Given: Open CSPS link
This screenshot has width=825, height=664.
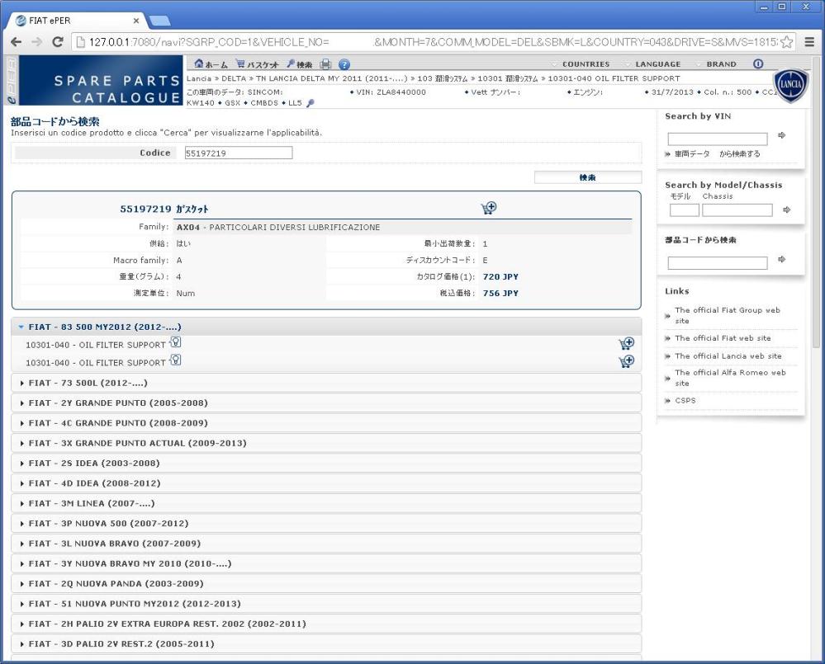Looking at the screenshot, I should coord(685,400).
